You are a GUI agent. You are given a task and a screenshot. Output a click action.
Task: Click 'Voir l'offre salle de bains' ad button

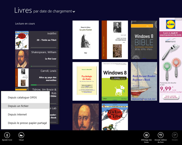(171, 97)
